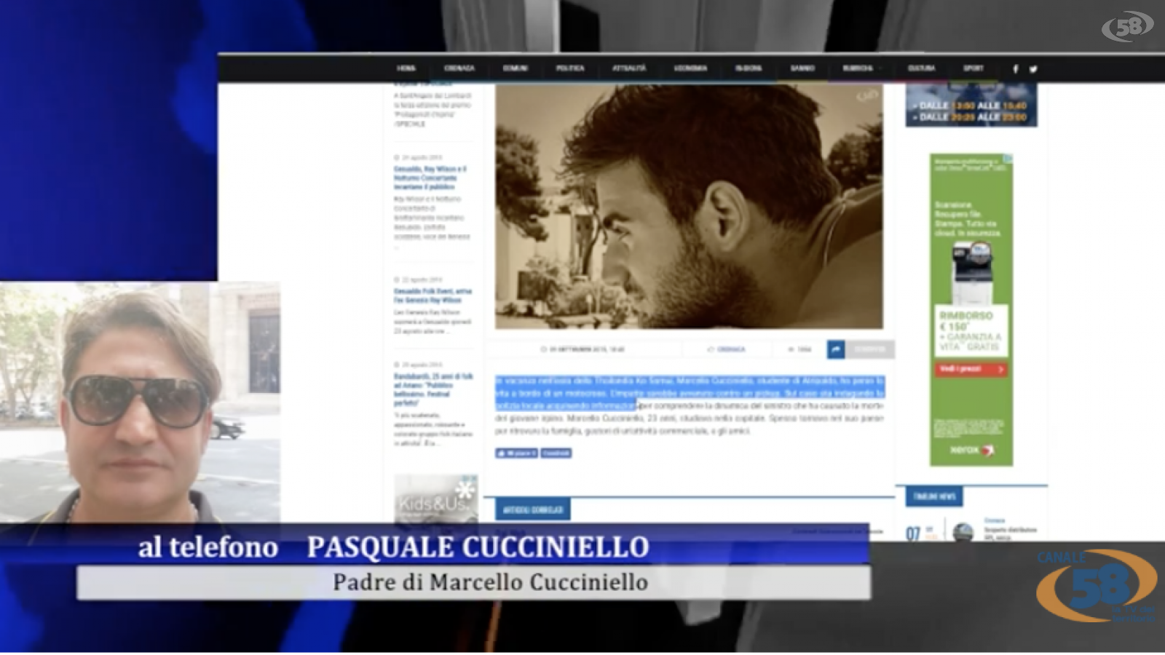Open the Sannio menu item

click(802, 68)
